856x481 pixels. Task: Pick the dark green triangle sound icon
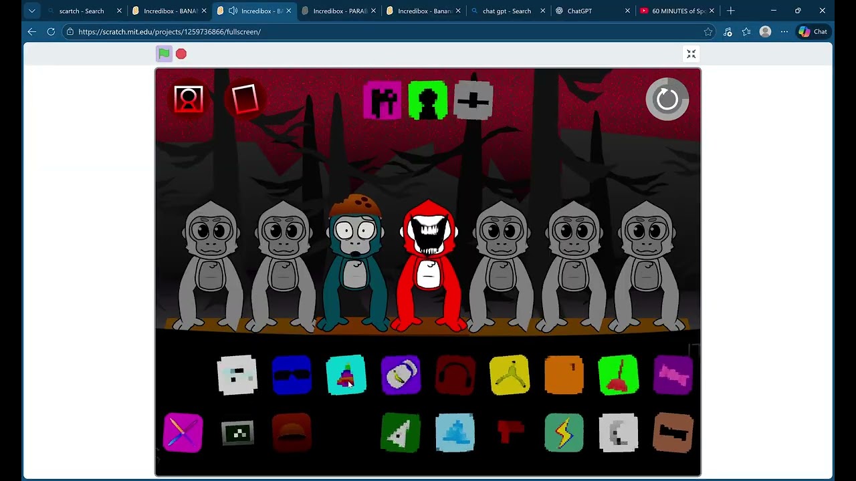tap(401, 433)
